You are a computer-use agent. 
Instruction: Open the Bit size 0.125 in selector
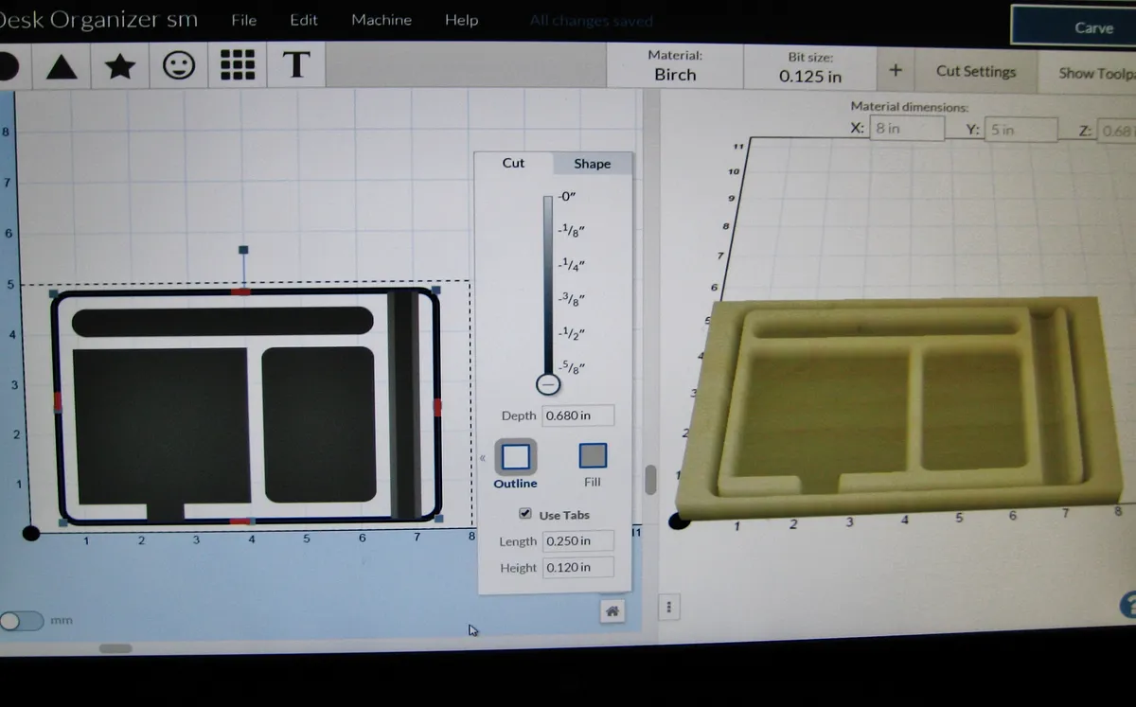point(810,67)
